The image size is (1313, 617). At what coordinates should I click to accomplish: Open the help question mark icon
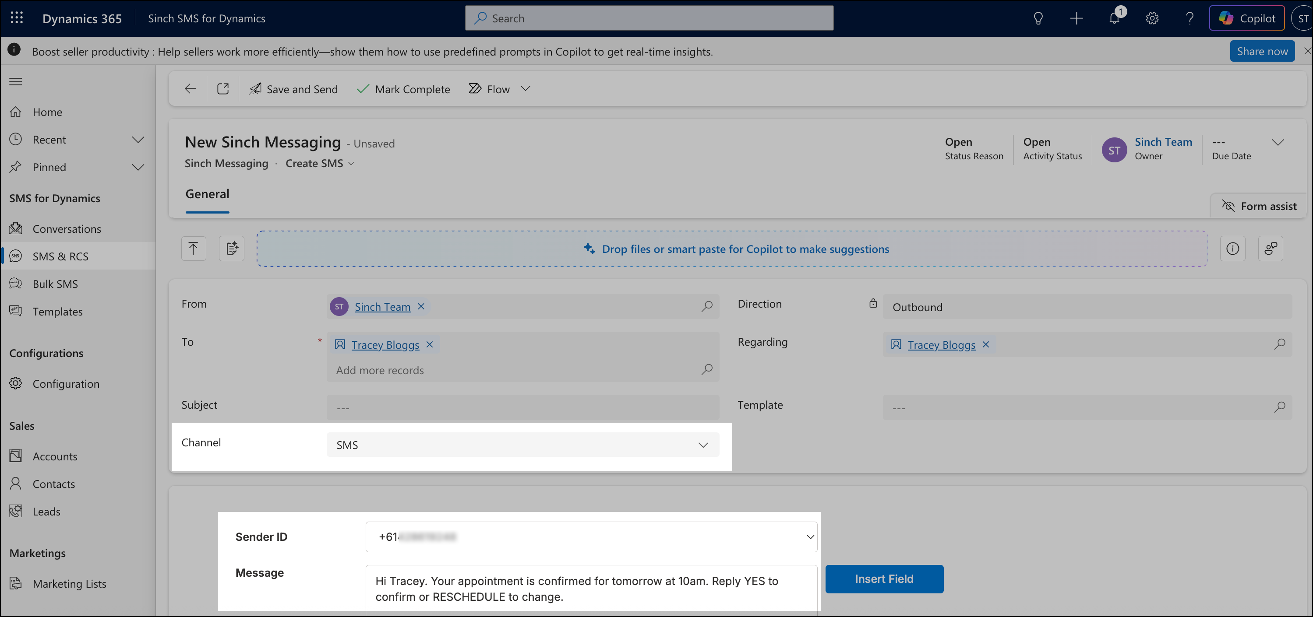(x=1189, y=18)
